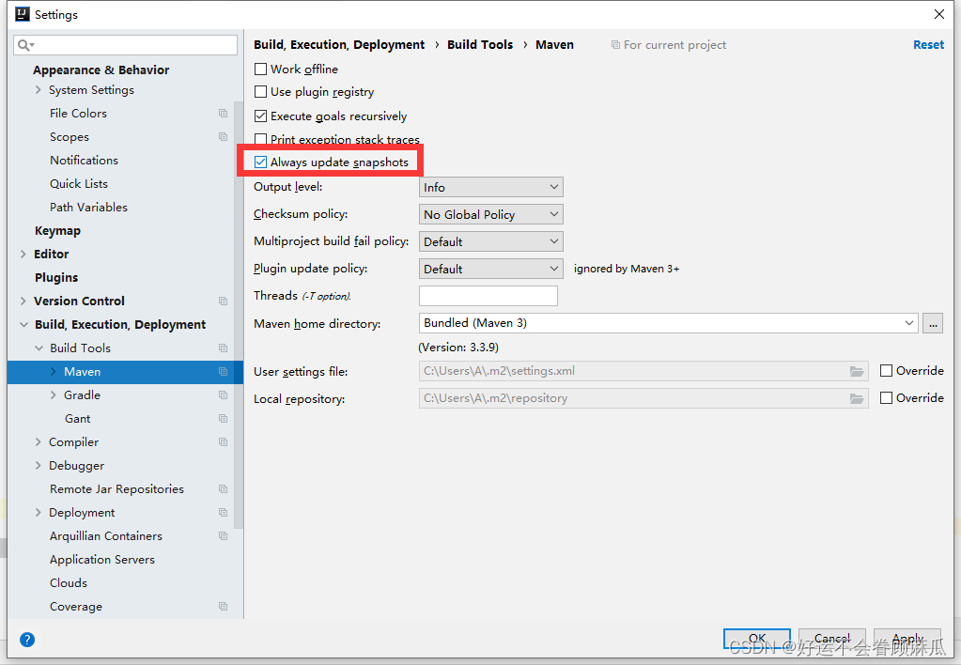Expand the Version Control arrow
Viewport: 961px width, 665px height.
pos(23,301)
